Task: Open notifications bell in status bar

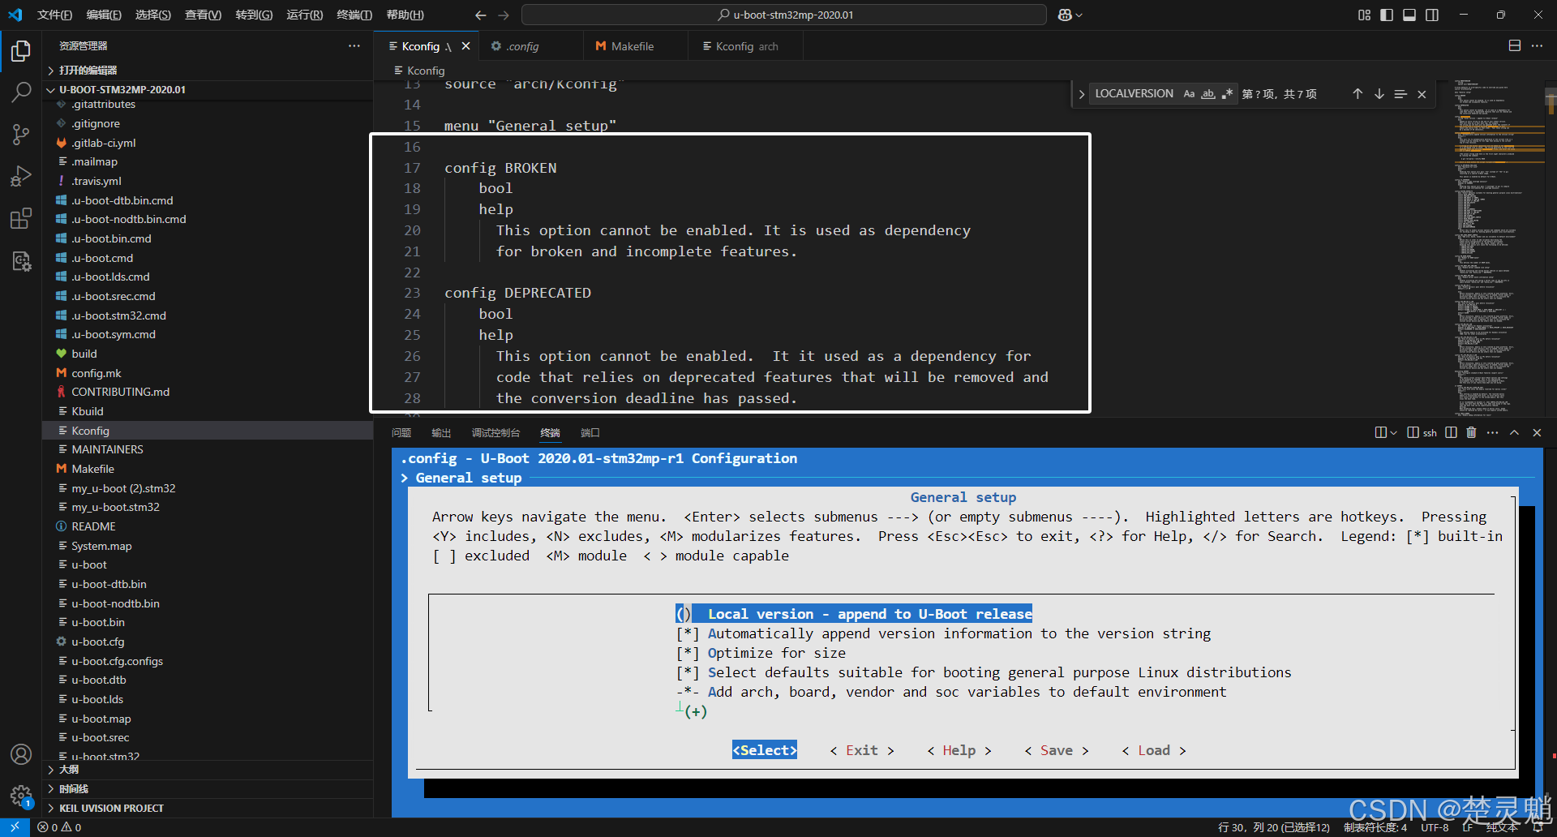Action: click(1538, 827)
